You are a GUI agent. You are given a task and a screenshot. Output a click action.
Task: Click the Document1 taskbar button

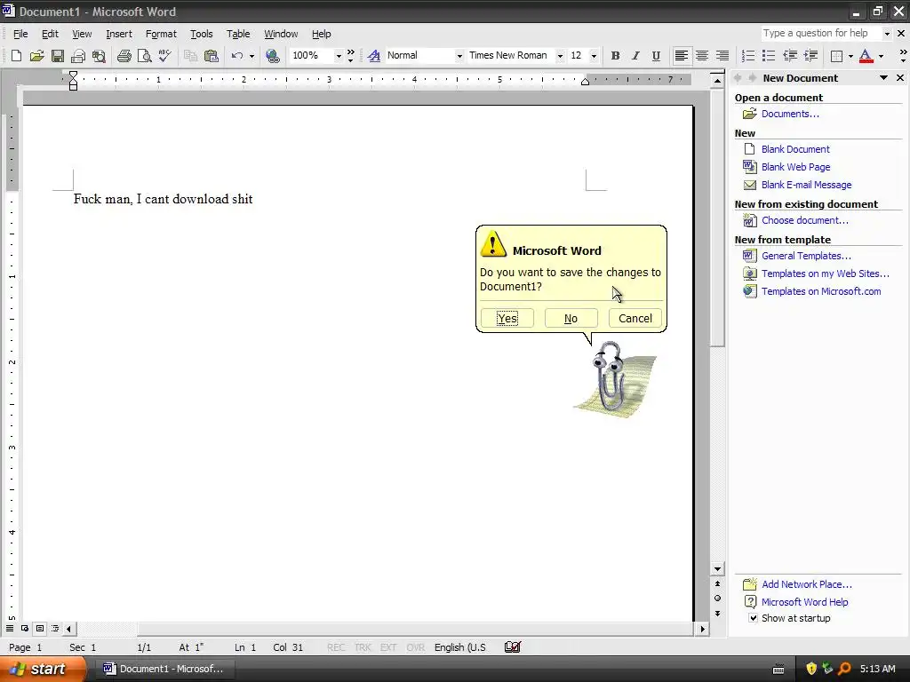(165, 669)
